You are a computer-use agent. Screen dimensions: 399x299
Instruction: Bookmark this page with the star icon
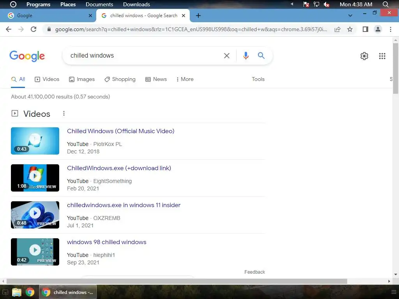coord(350,29)
